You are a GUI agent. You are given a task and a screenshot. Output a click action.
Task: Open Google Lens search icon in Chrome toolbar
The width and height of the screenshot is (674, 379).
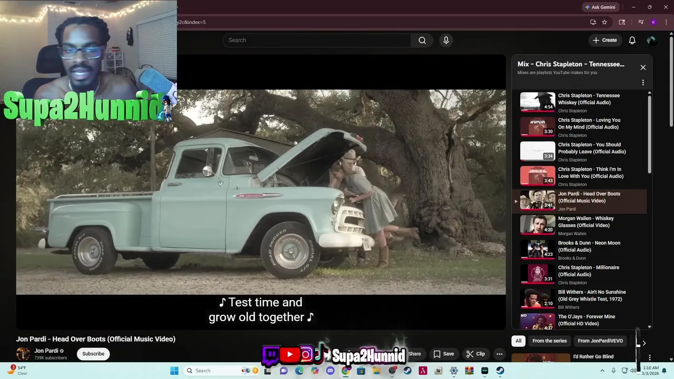(x=622, y=22)
